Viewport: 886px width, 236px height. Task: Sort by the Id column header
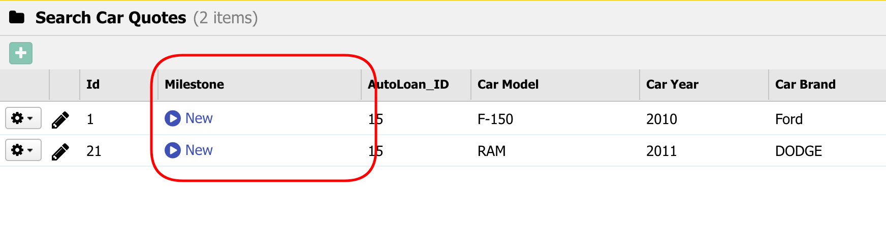(93, 85)
